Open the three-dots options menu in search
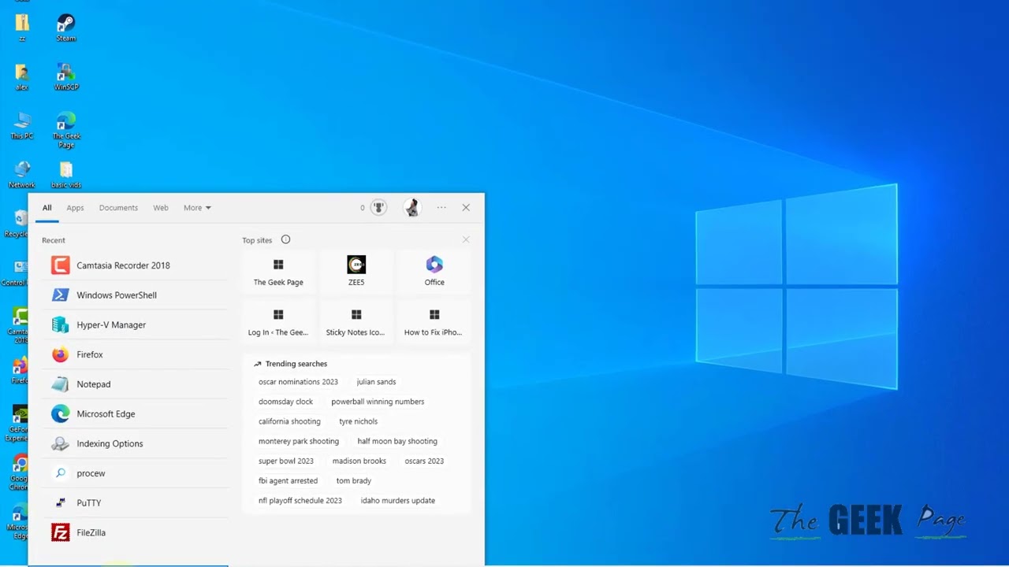This screenshot has width=1009, height=567. [441, 208]
